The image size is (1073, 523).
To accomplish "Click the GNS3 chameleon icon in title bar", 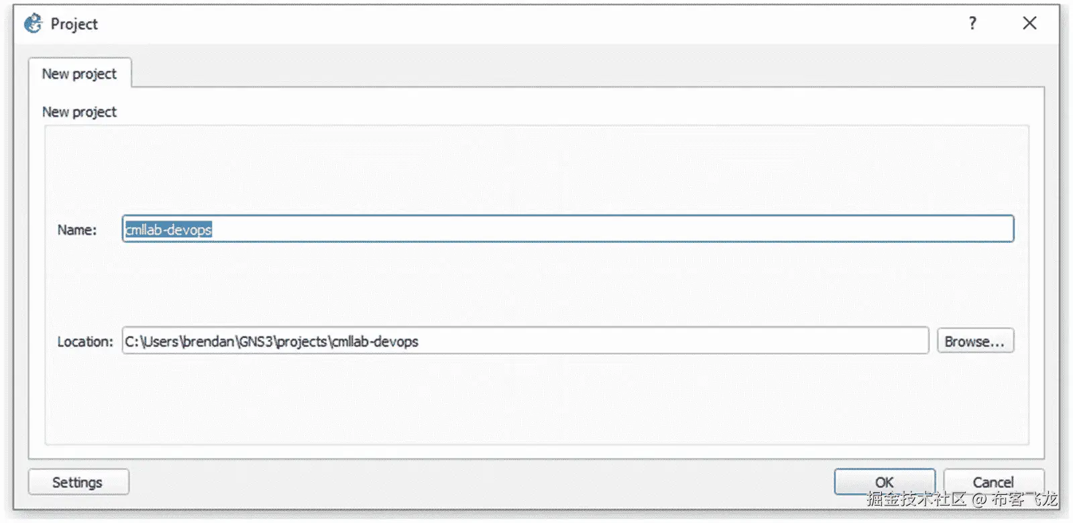I will point(33,23).
